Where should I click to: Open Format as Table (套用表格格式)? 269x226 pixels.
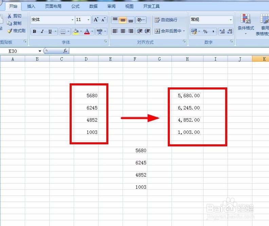[x=263, y=24]
